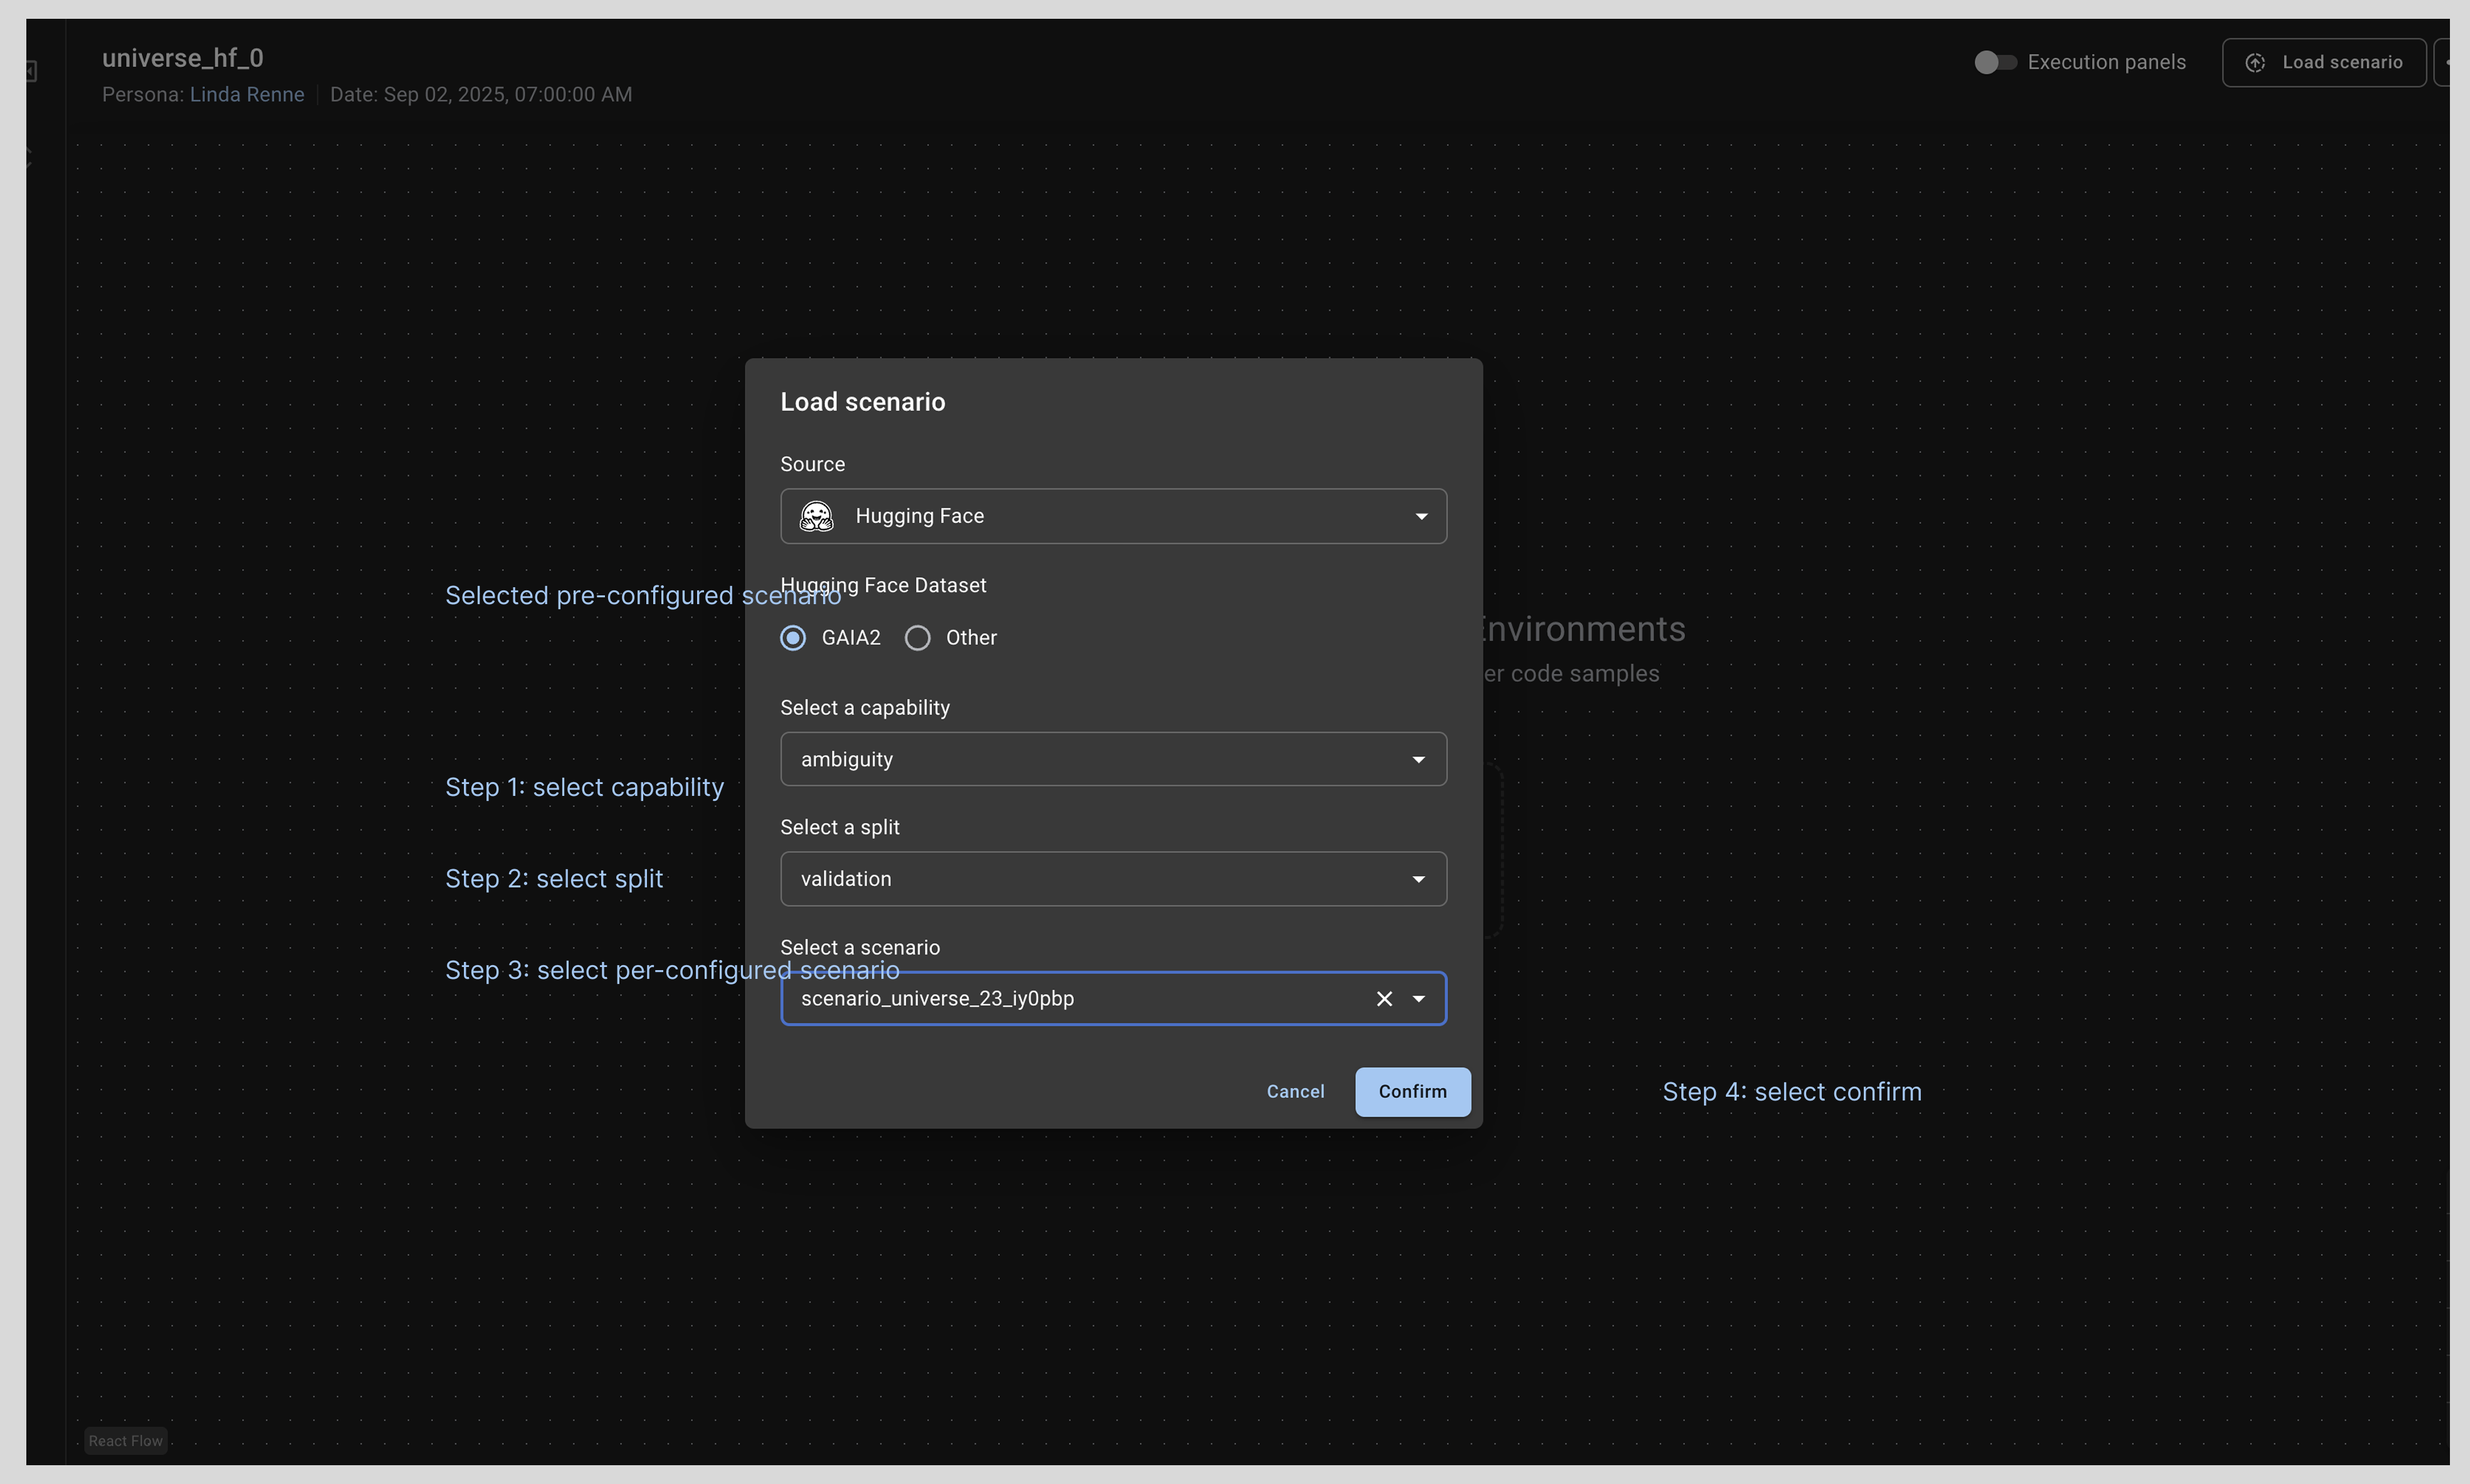
Task: Open the split dropdown showing validation
Action: 1113,879
